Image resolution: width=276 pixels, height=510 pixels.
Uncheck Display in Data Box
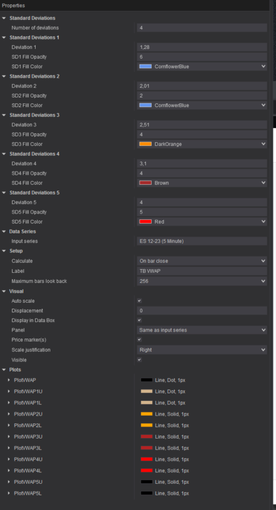click(x=140, y=321)
